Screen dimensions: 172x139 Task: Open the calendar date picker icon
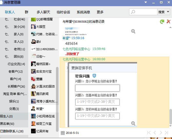(x=63, y=133)
